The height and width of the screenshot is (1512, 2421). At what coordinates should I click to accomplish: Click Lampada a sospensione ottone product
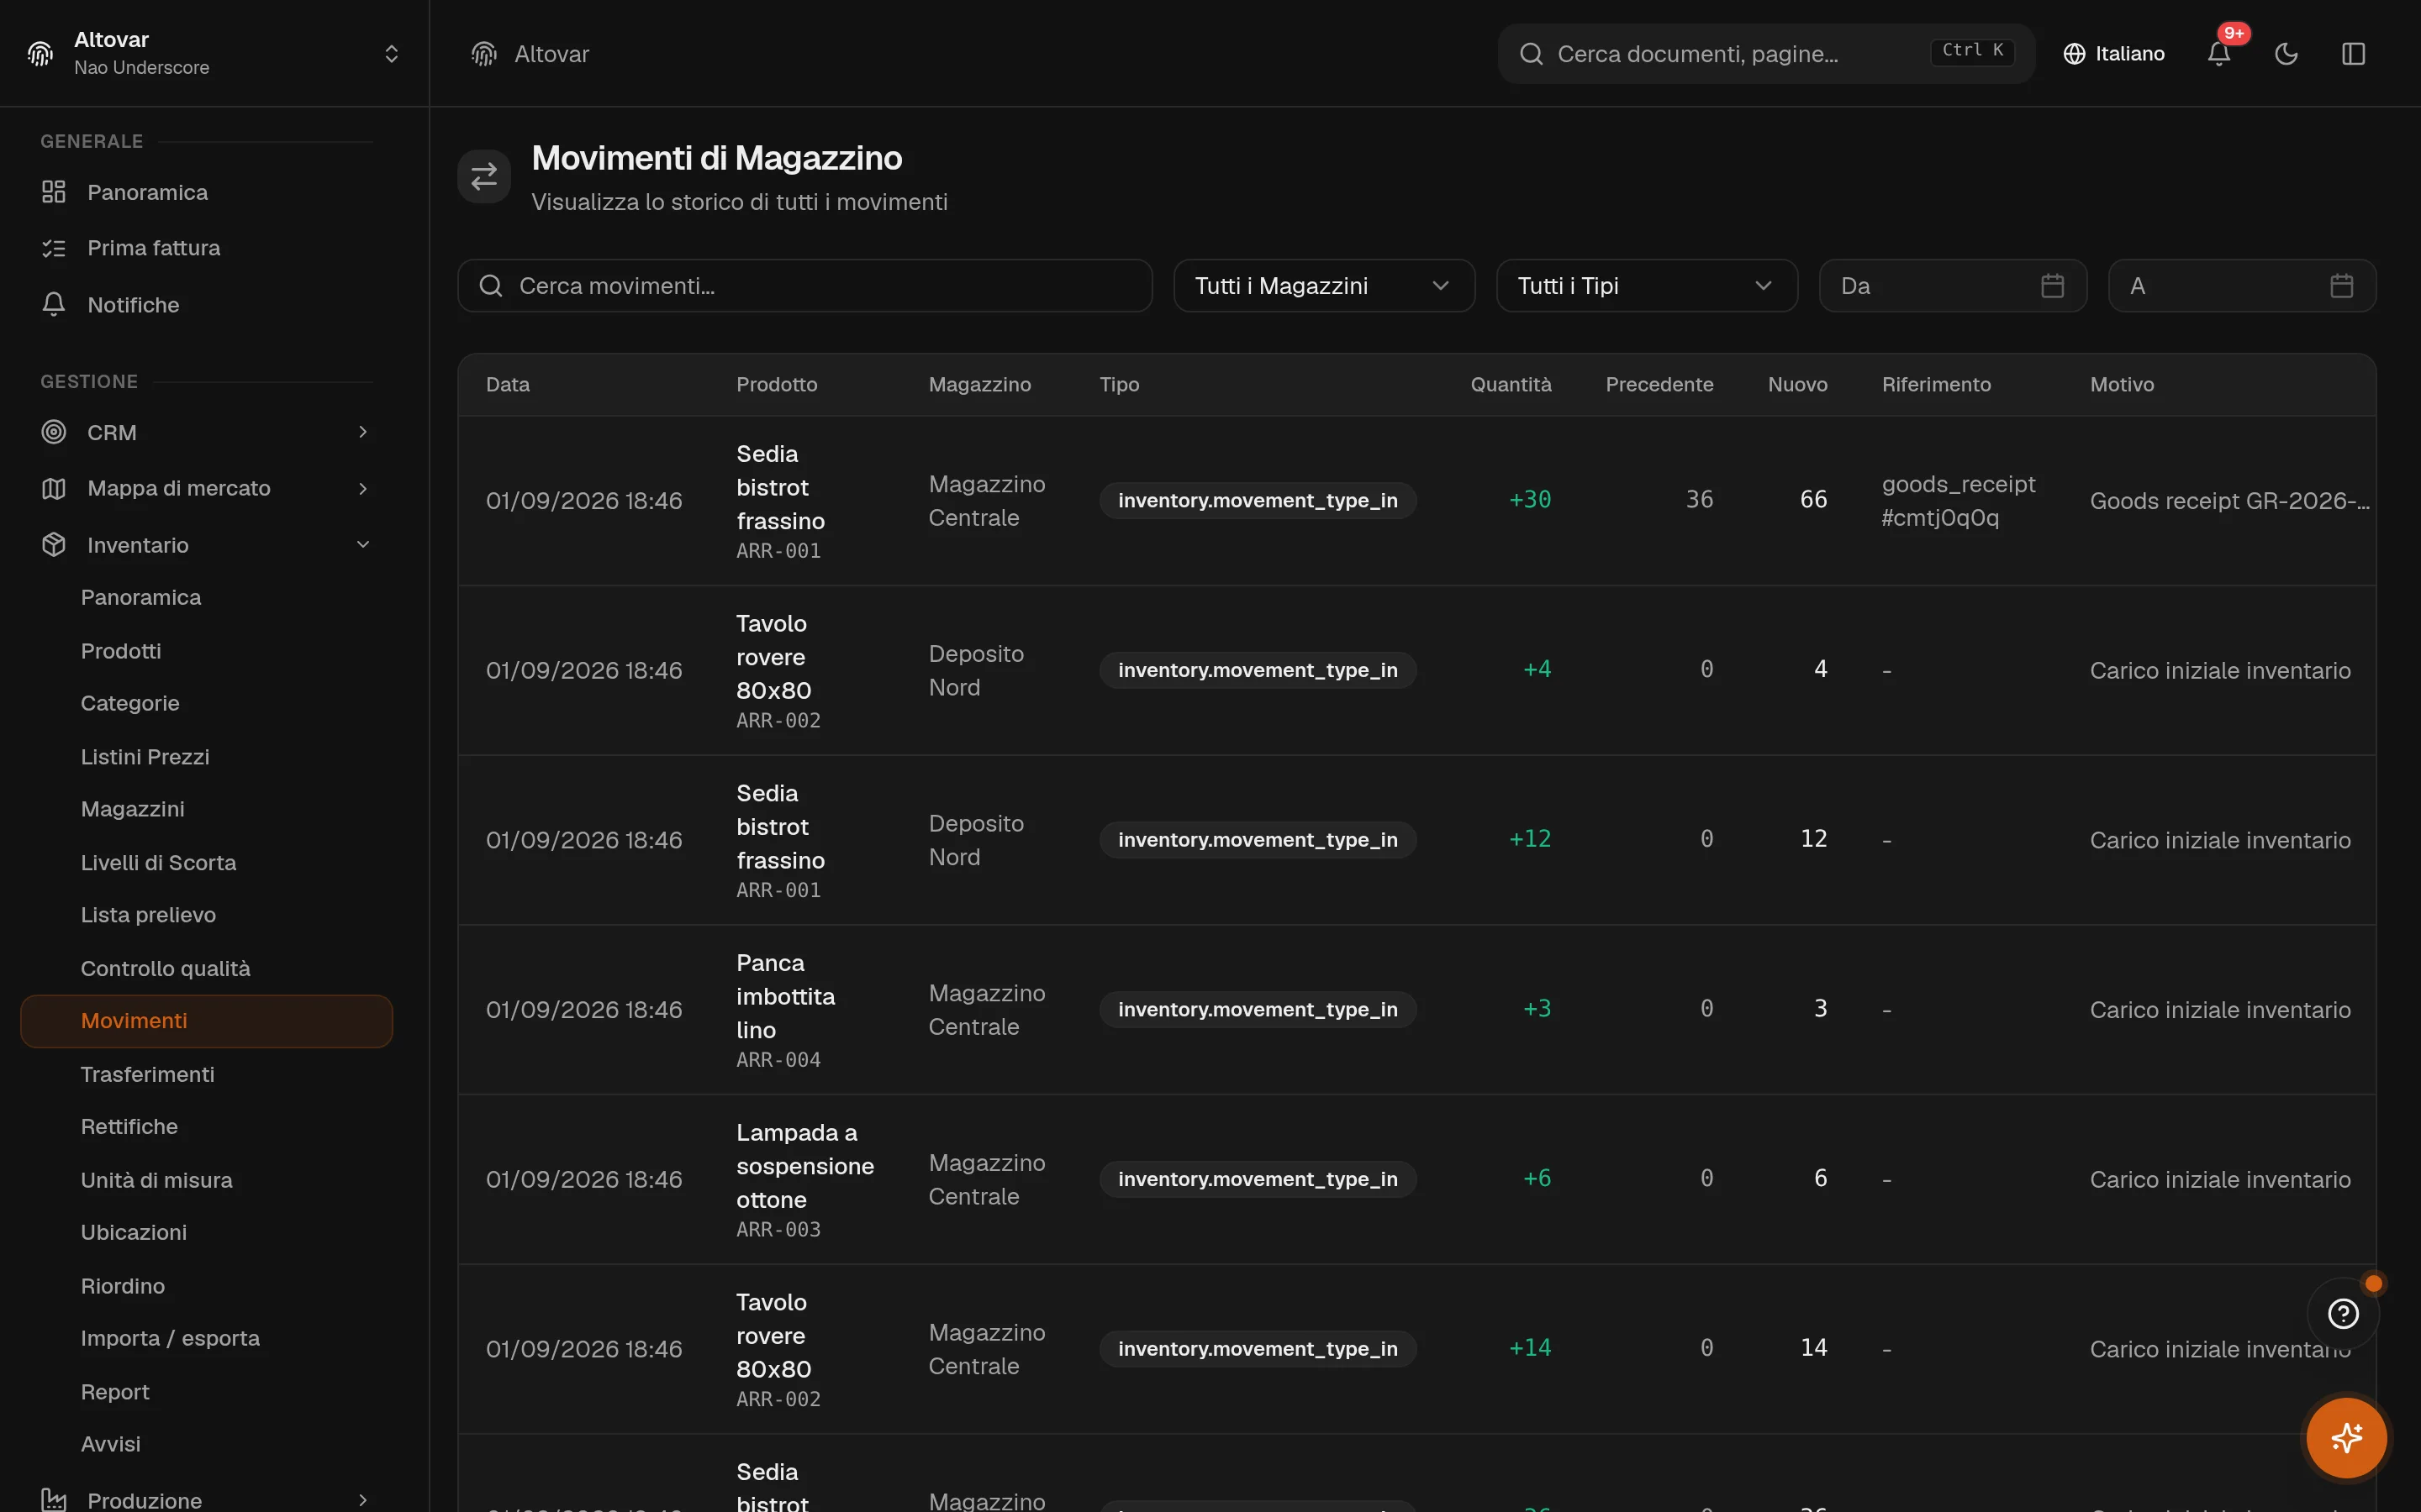tap(804, 1166)
